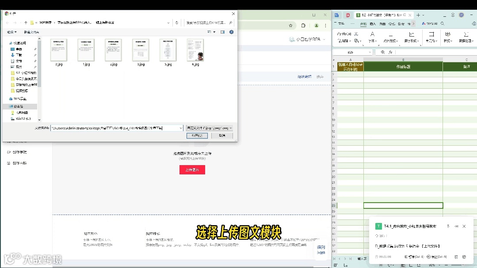Click the Up arrow in file dialog navigation
The image size is (477, 268).
pyautogui.click(x=26, y=23)
